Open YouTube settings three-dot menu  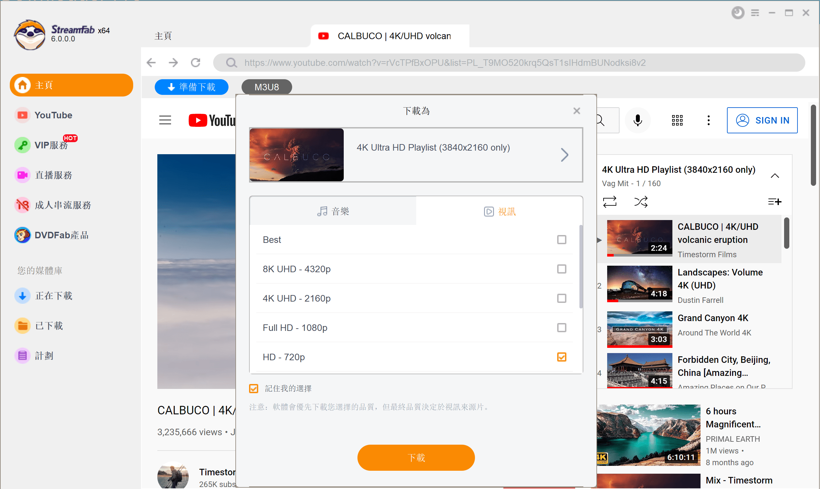click(708, 120)
